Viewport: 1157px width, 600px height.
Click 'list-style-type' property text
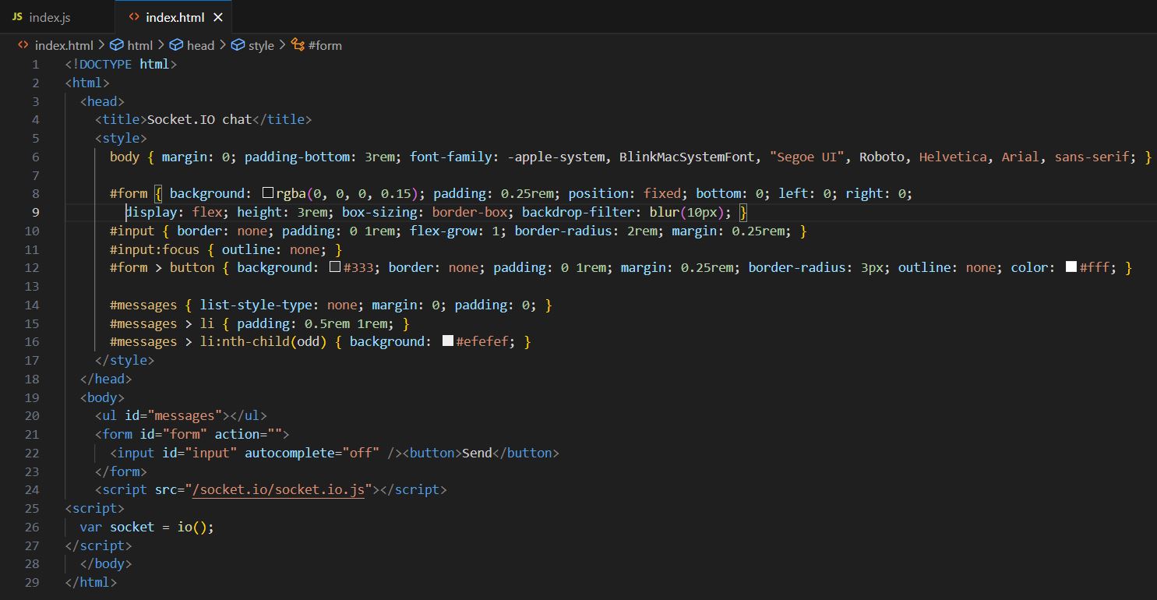[256, 305]
